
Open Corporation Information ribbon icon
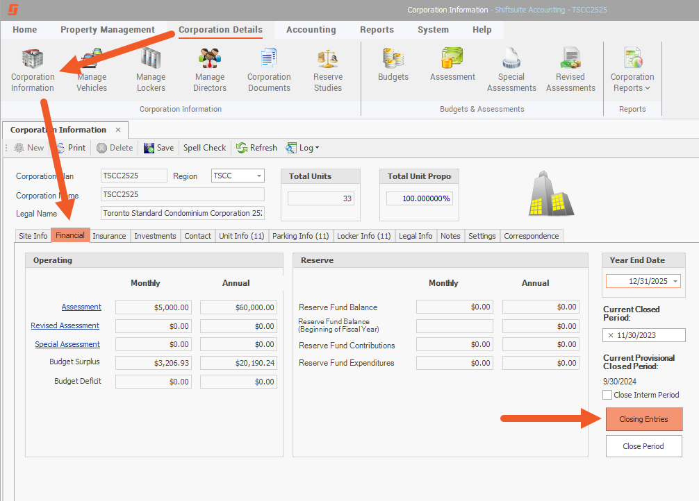tap(33, 70)
